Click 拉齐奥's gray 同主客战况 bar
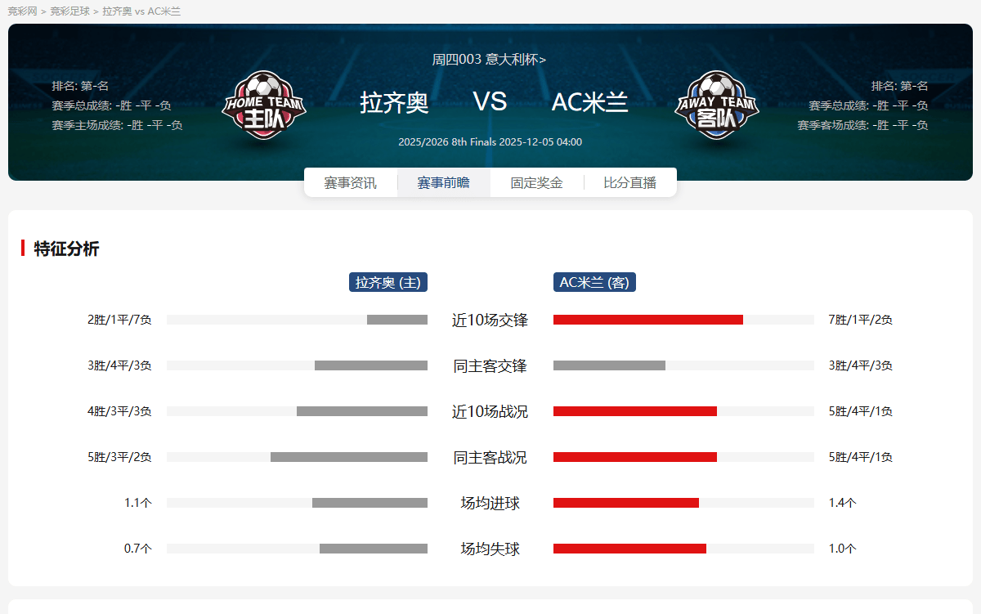This screenshot has width=981, height=614. point(348,457)
